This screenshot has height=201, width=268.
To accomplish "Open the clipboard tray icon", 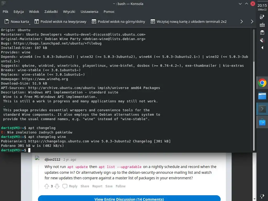I will tap(262, 32).
